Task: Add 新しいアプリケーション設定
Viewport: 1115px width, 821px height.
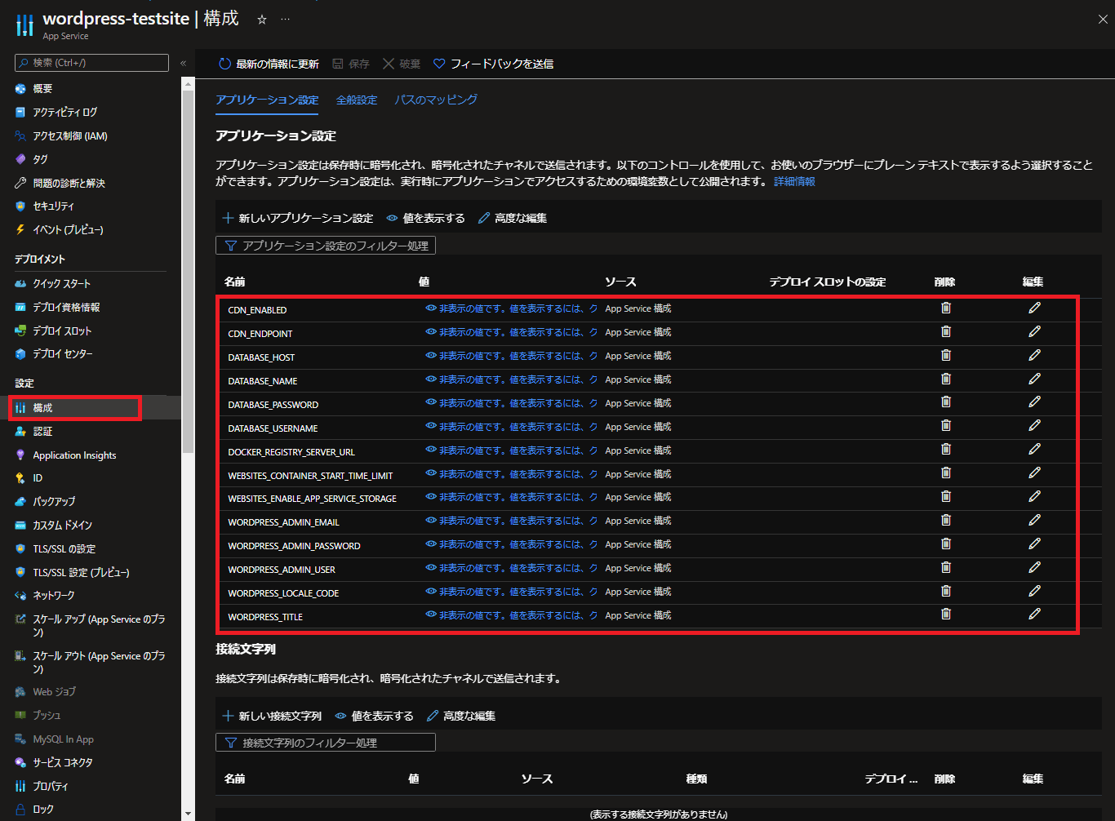Action: click(297, 218)
